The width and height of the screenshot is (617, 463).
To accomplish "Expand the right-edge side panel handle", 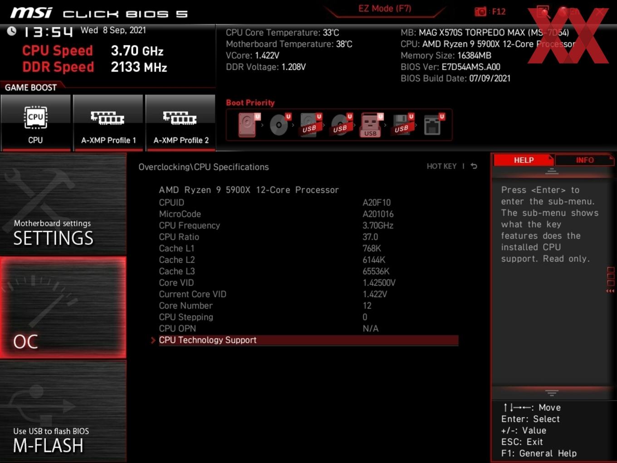I will [x=611, y=280].
